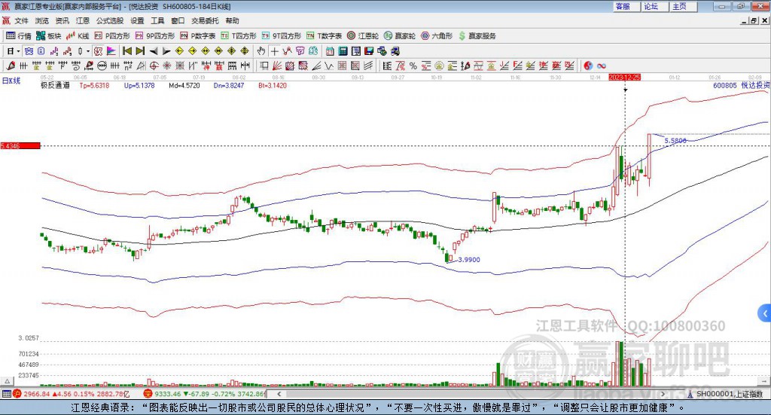Screen dimensions: 771x415
Task: Open the 板块 sector view
Action: (x=48, y=36)
